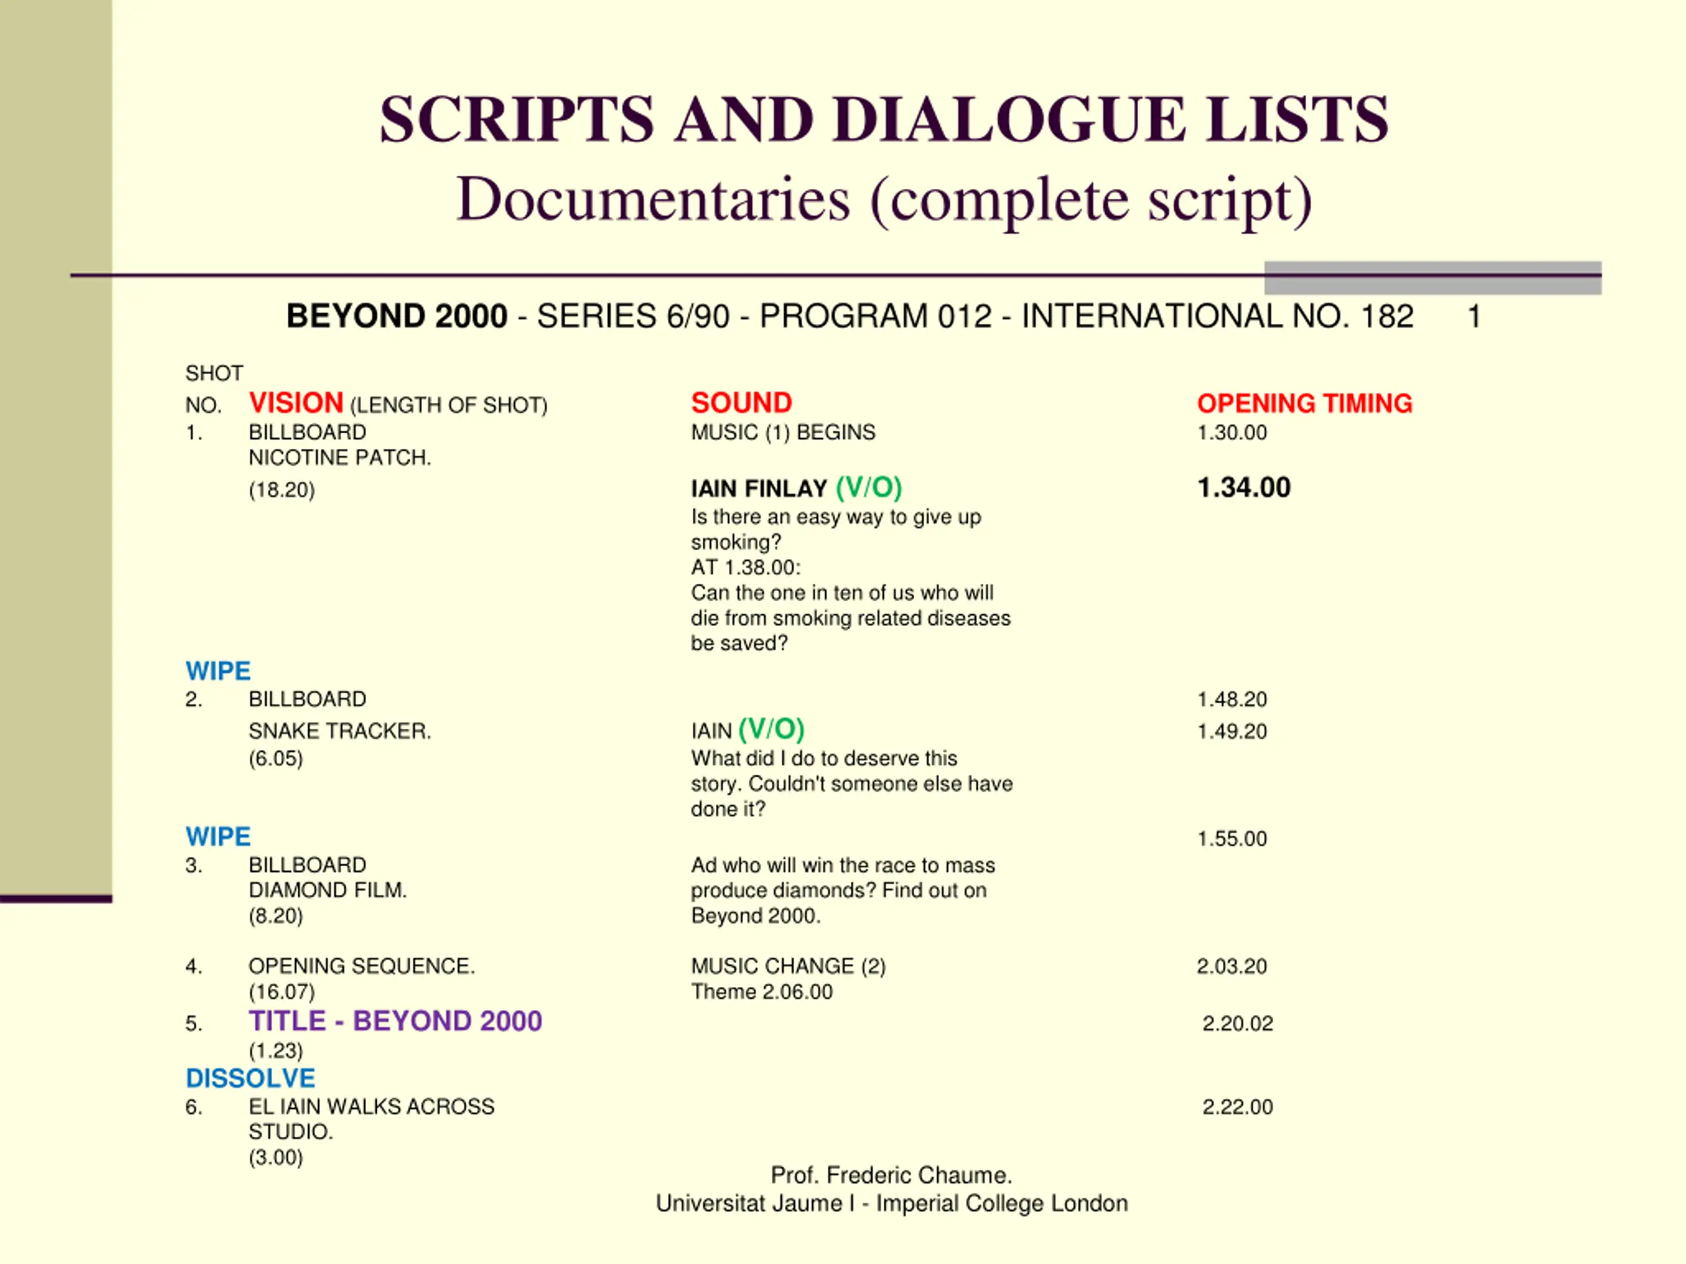This screenshot has height=1264, width=1686.
Task: Click the red 'OPENING TIMING' heading
Action: point(1304,403)
